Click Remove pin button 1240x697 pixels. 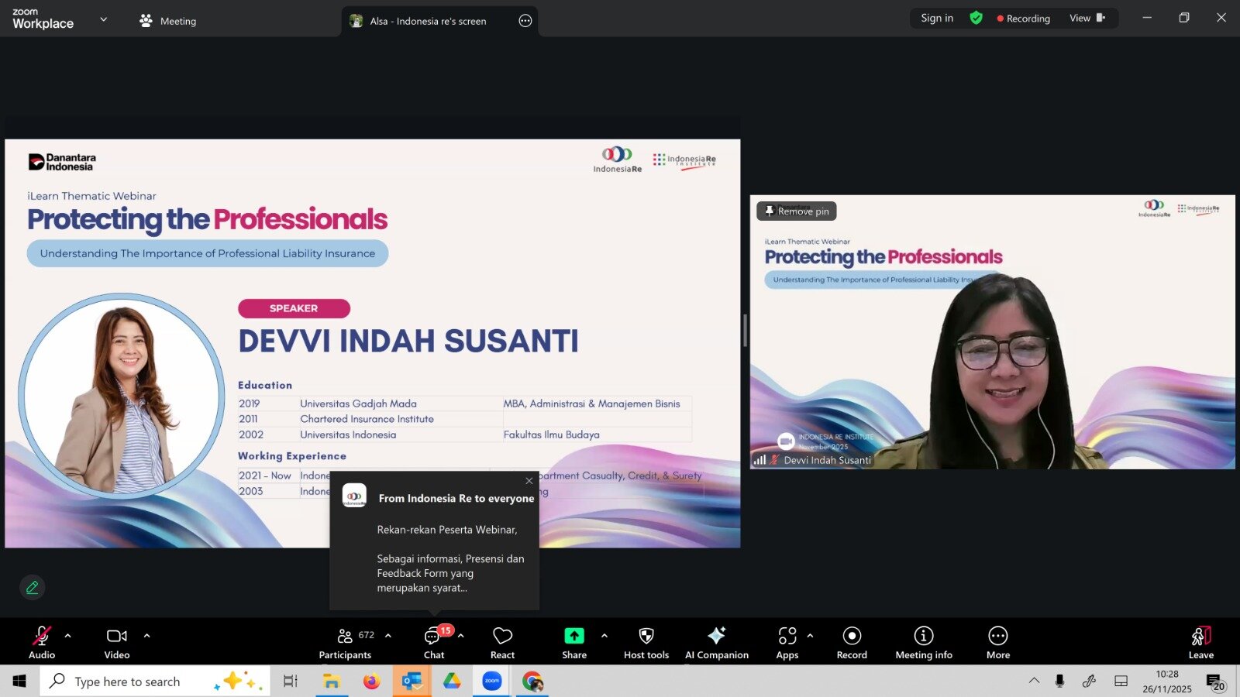pyautogui.click(x=796, y=211)
